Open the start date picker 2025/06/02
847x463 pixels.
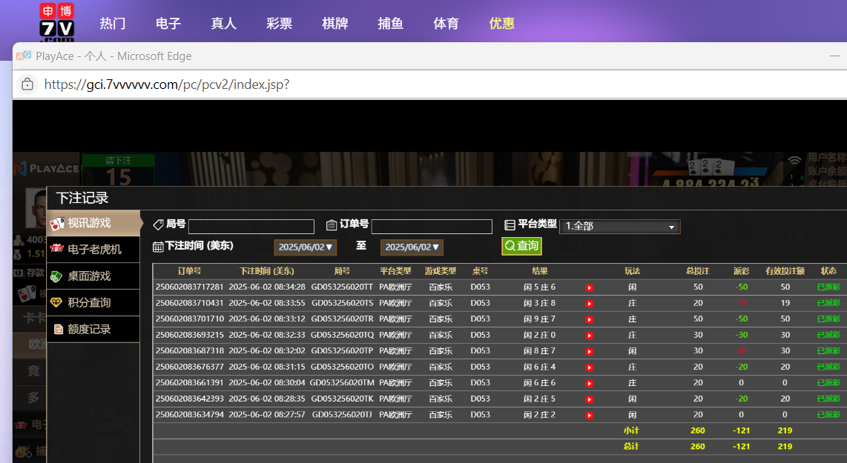[x=306, y=247]
